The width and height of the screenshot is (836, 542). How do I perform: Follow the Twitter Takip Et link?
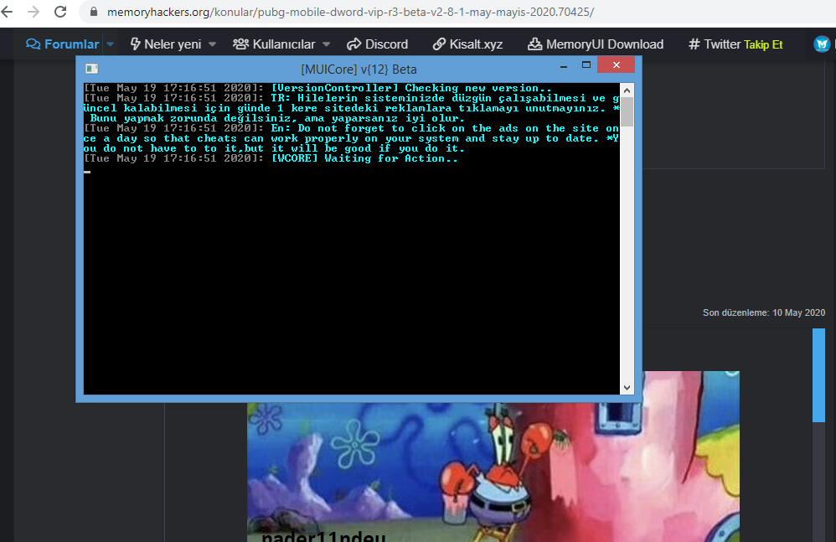(x=735, y=44)
